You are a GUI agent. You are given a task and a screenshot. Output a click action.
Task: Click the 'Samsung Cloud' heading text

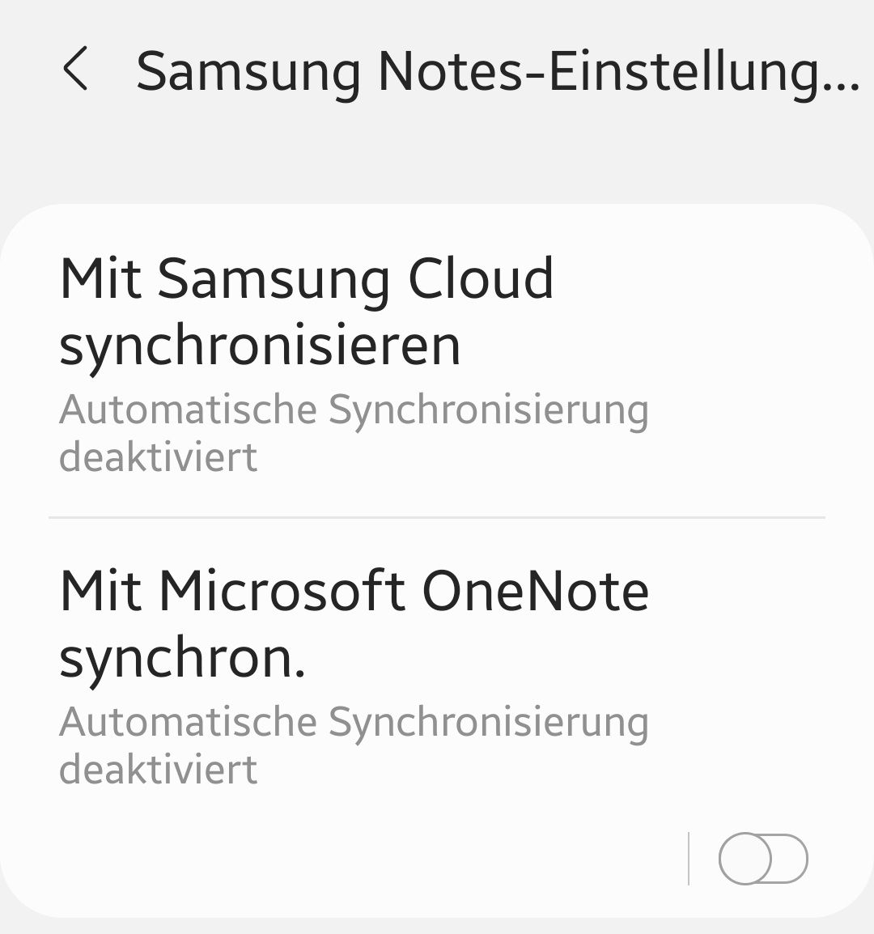356,278
